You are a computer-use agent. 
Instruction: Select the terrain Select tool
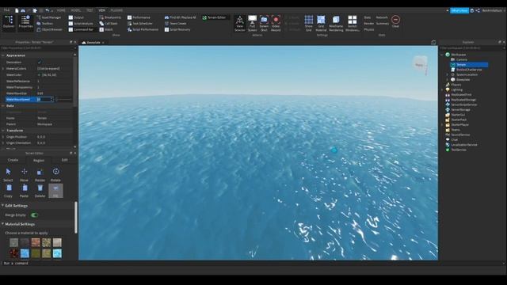[x=8, y=174]
